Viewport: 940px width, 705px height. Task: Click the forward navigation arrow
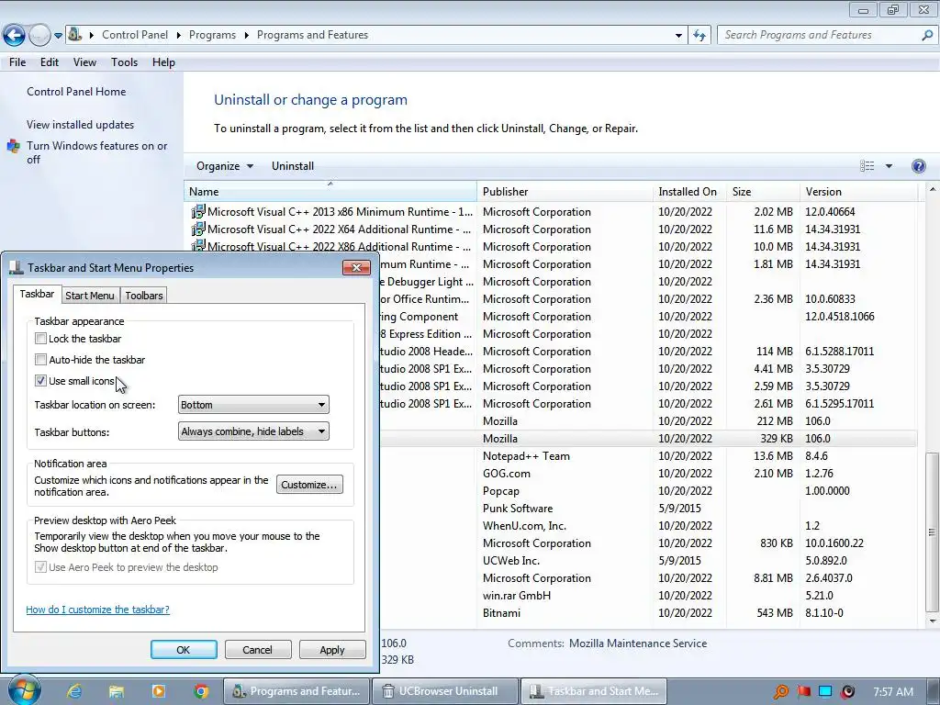click(39, 36)
